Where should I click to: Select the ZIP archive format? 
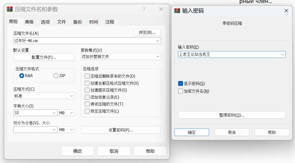pyautogui.click(x=56, y=76)
